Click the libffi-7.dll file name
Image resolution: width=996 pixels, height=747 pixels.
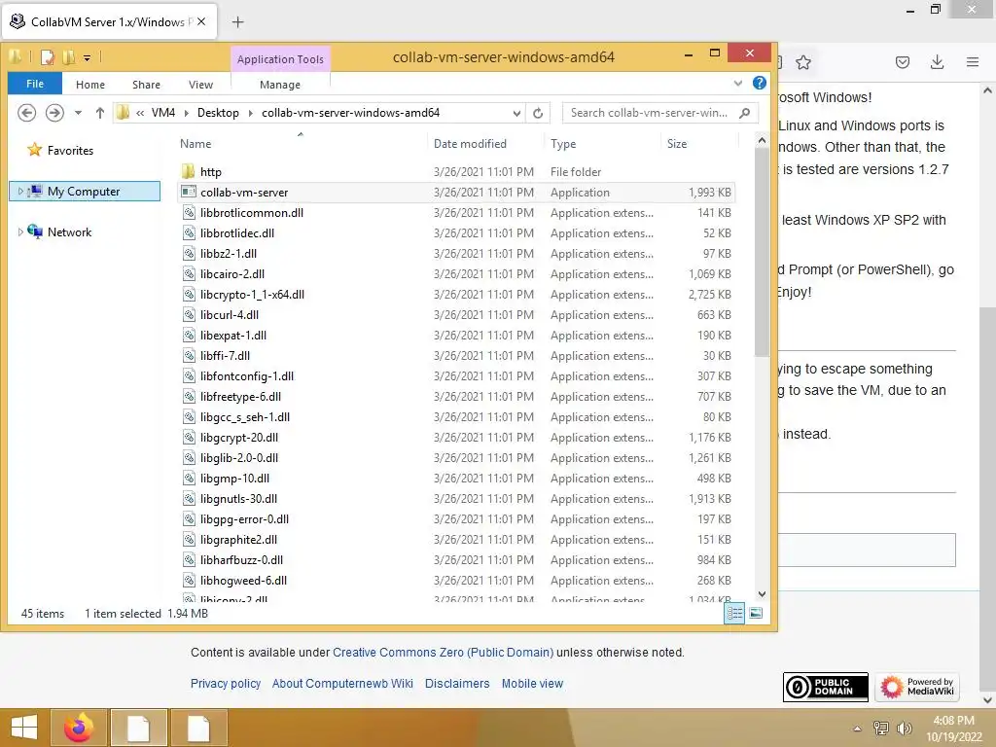click(225, 356)
